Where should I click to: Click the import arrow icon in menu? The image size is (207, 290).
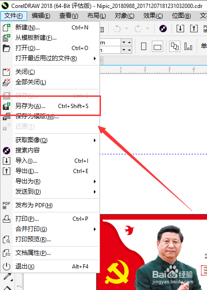(7, 161)
